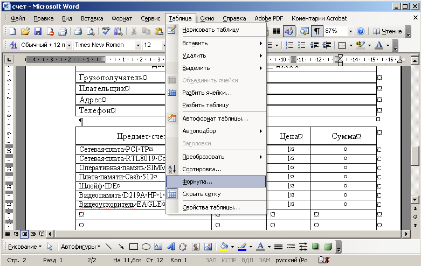Open the Adobe PDF menu

click(269, 18)
